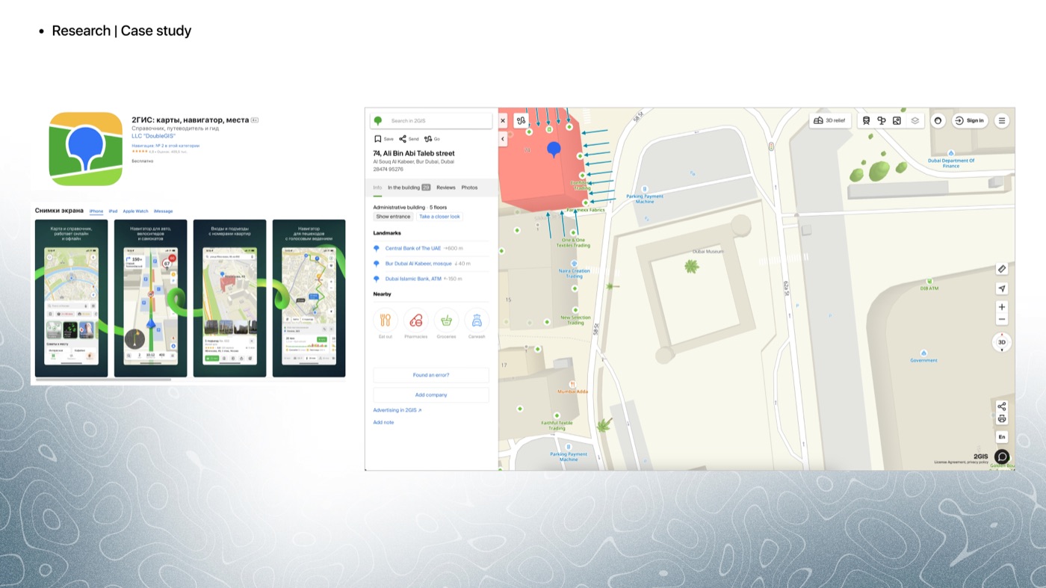Click the Add company button
Screen dimensions: 1046x588
coord(431,394)
